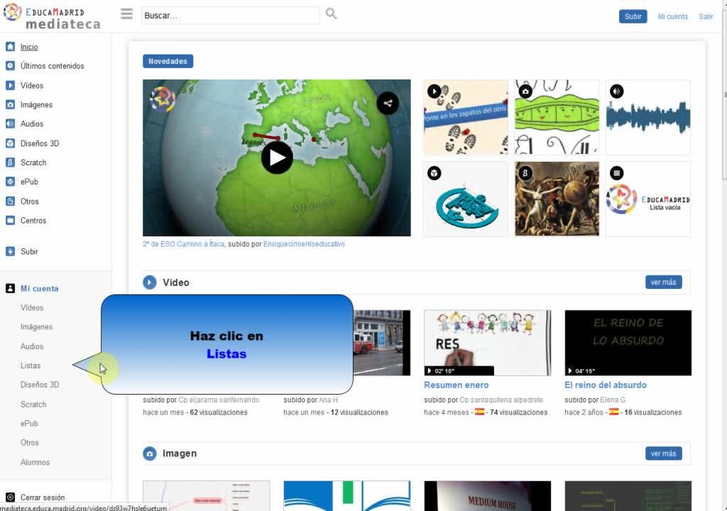Click the blue Subir button in header
Image resolution: width=727 pixels, height=511 pixels.
633,16
